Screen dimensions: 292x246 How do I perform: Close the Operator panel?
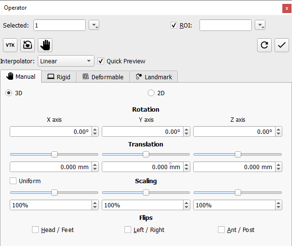click(285, 8)
